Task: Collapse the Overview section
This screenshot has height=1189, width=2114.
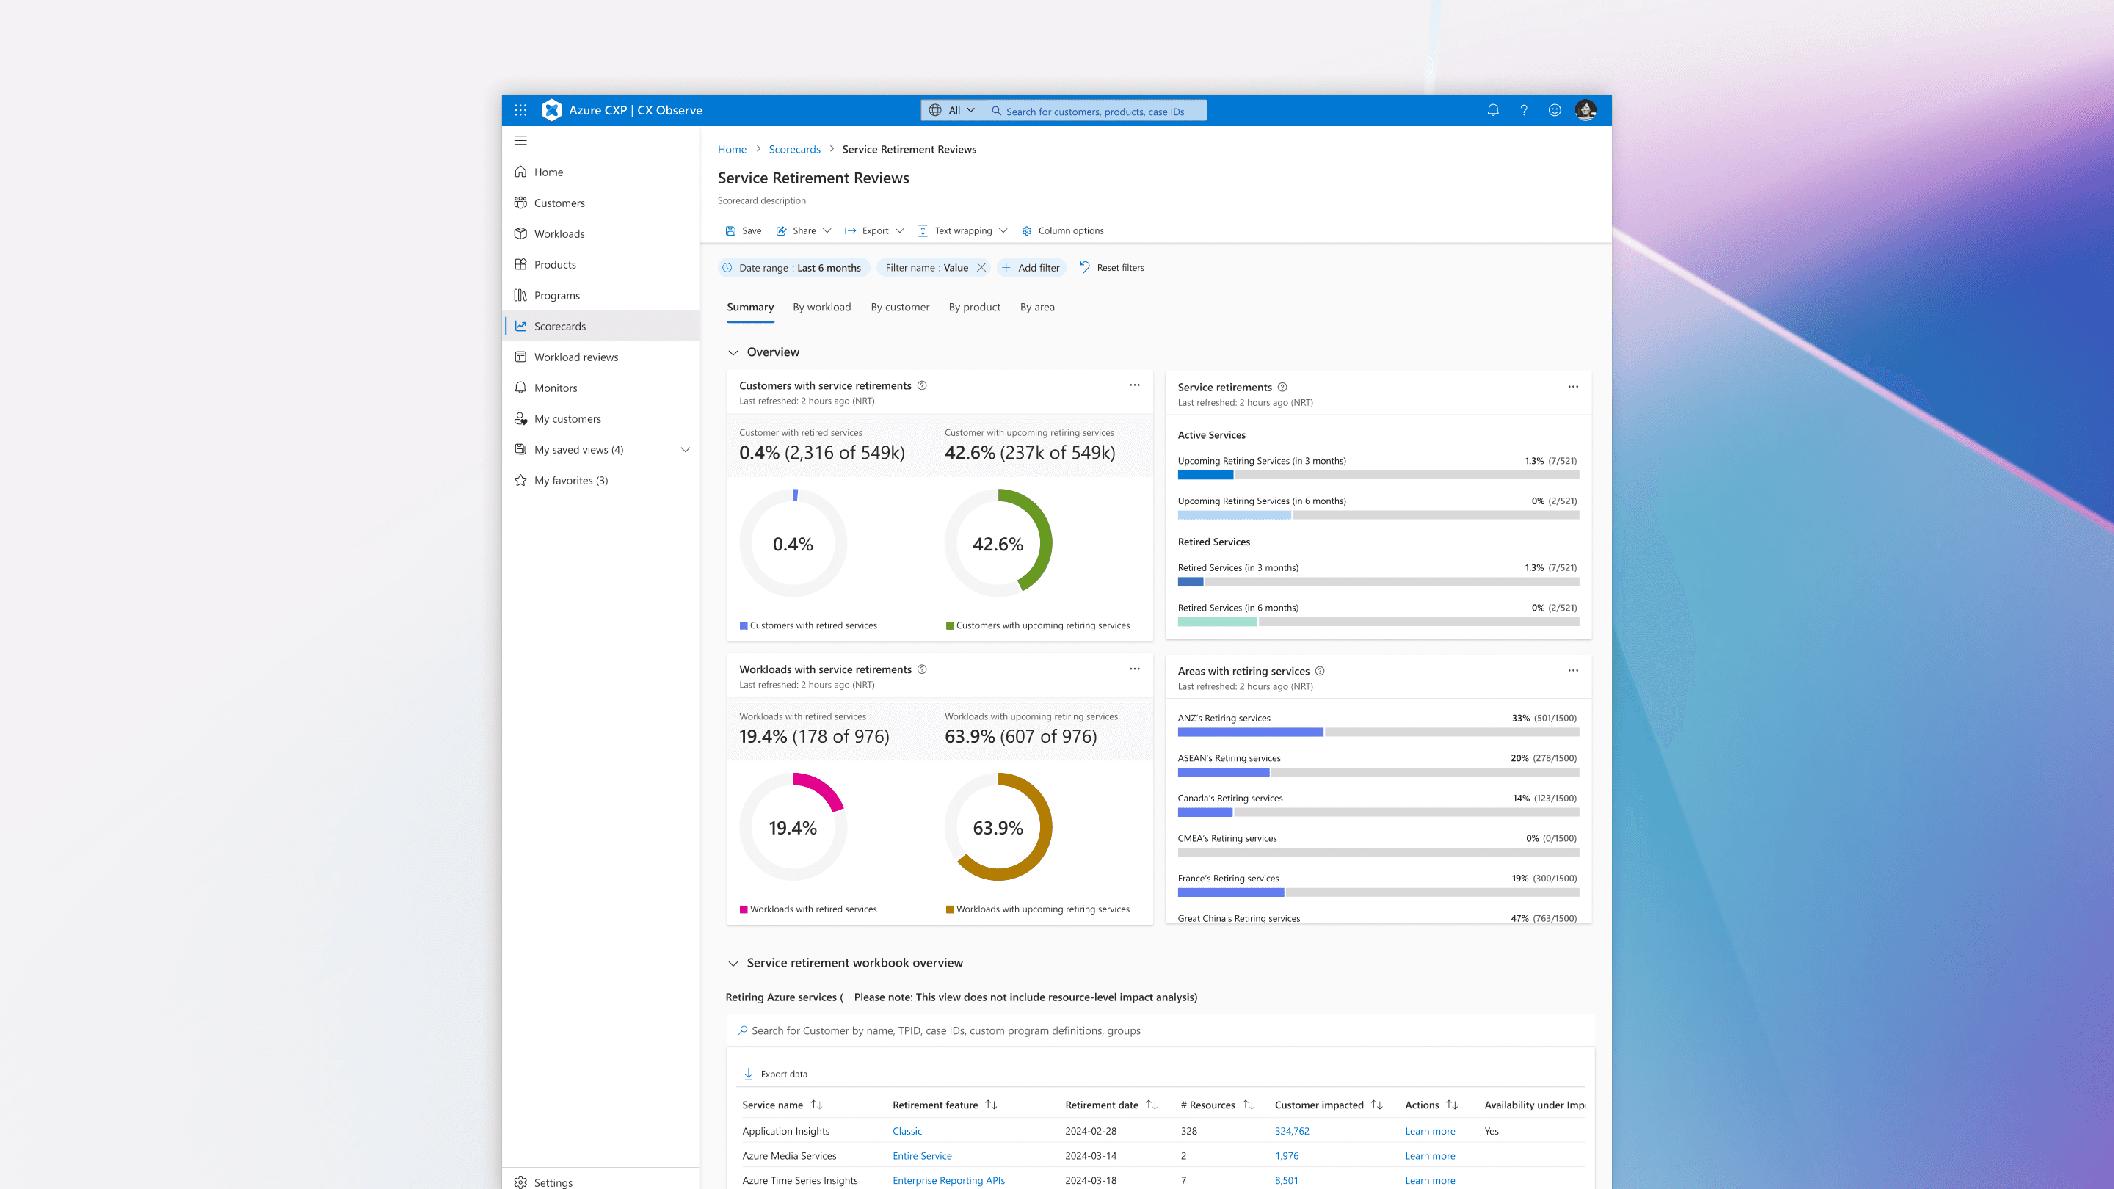Action: point(733,353)
